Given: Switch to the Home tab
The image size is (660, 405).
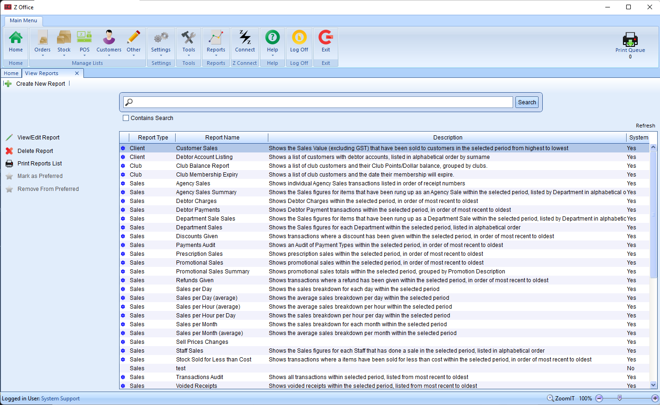Looking at the screenshot, I should [x=11, y=73].
